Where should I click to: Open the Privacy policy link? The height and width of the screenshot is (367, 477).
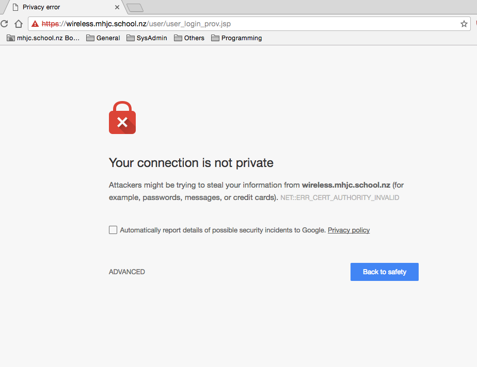(348, 230)
